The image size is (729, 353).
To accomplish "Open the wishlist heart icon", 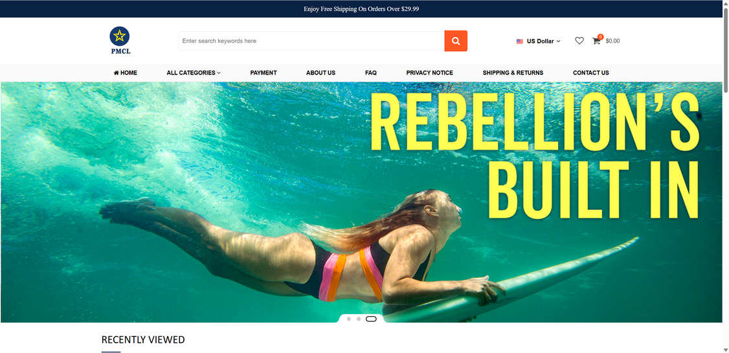I will (x=579, y=41).
